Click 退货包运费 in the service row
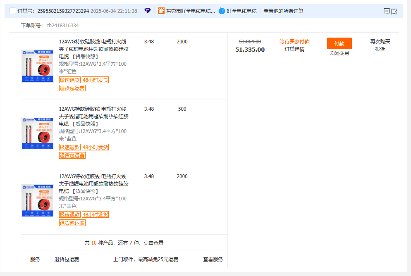Screen dimensions: 411x276 pyautogui.click(x=67, y=259)
